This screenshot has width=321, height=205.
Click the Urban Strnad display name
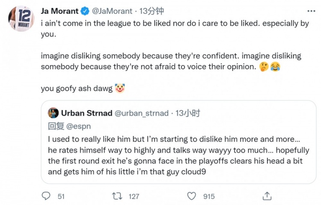coord(86,113)
